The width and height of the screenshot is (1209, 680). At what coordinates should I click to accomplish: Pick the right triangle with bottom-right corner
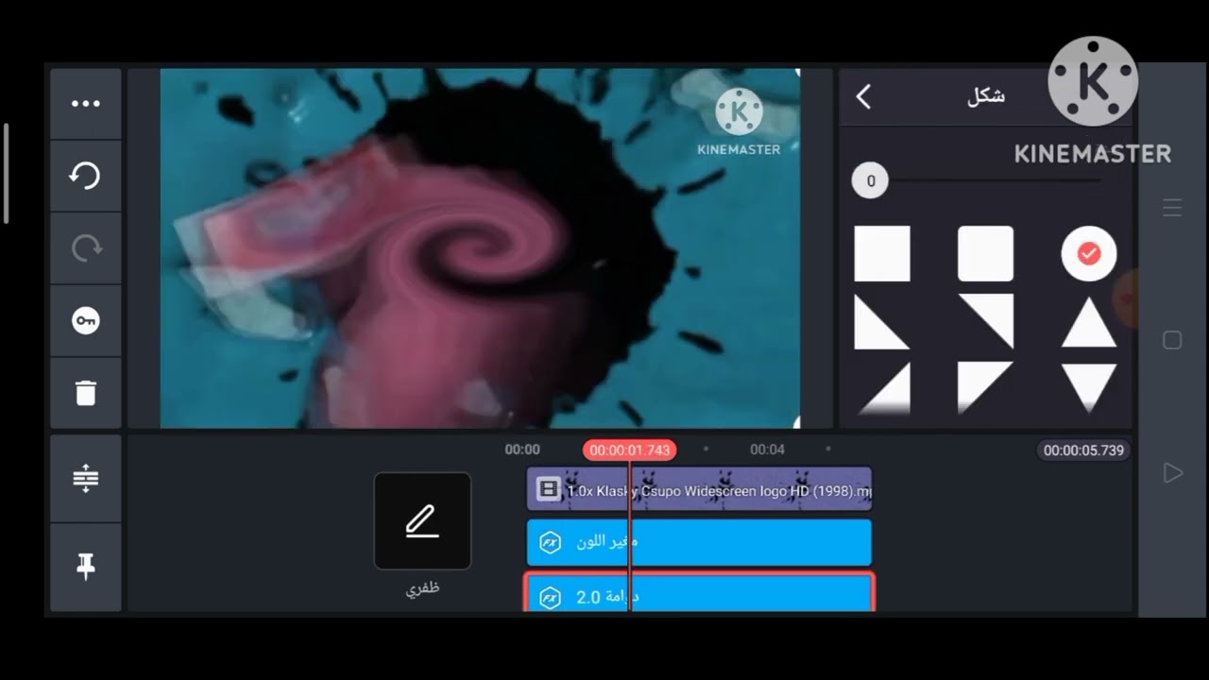tap(882, 388)
